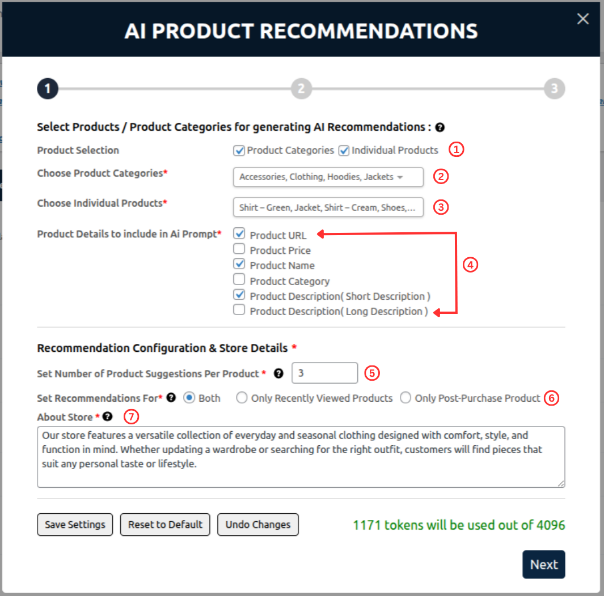Click help icon beside Set Recommendations For
604x596 pixels.
(171, 398)
